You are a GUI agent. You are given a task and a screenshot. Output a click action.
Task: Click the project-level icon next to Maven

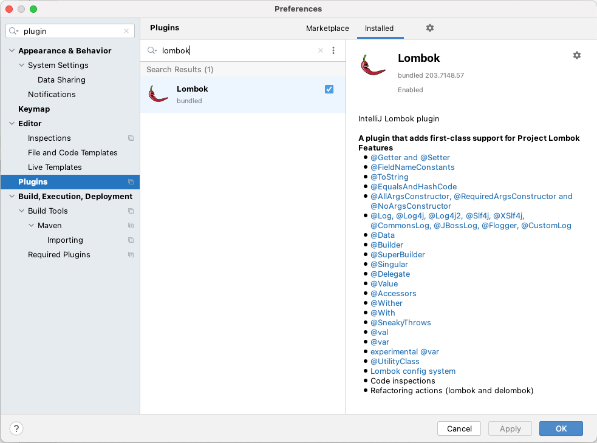[131, 226]
